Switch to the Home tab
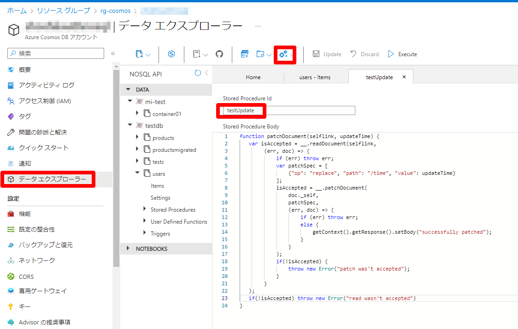518x329 pixels. (253, 77)
